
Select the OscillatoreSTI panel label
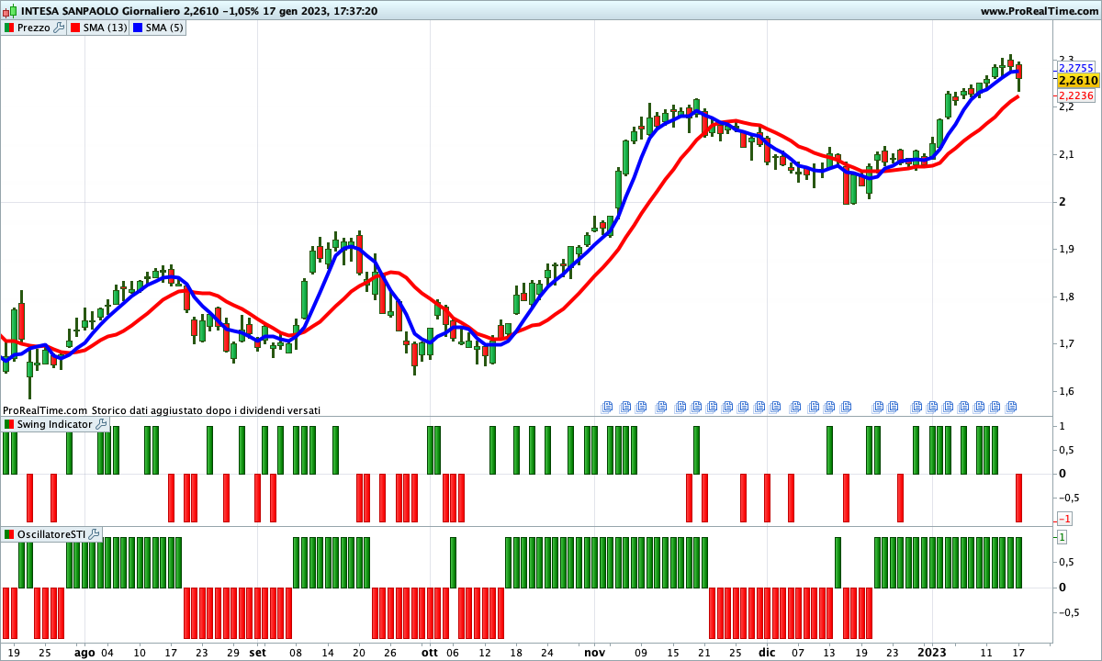[x=51, y=534]
